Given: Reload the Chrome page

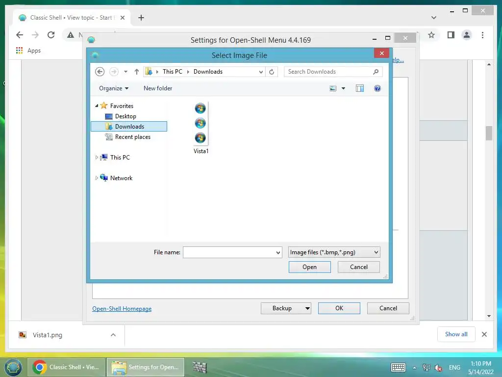Looking at the screenshot, I should 51,35.
